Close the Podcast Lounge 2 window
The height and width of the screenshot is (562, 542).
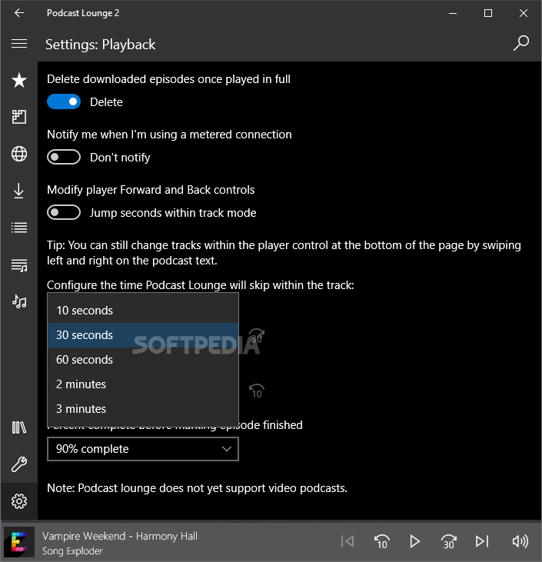click(x=524, y=13)
